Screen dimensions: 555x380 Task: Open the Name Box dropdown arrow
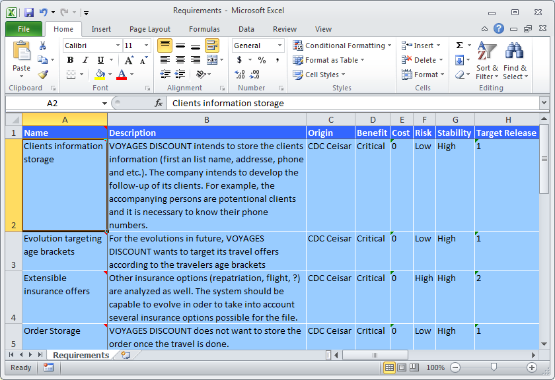point(104,103)
